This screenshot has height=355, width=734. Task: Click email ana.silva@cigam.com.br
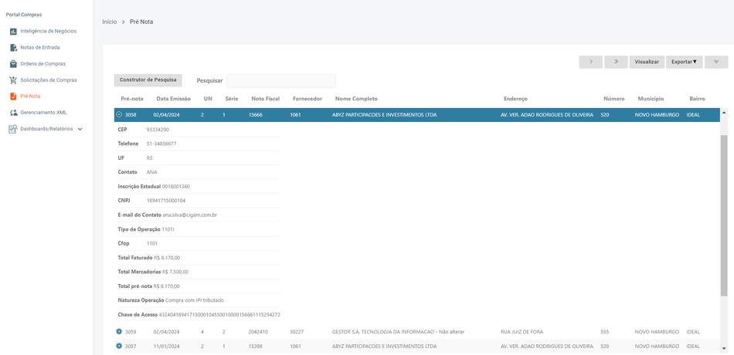click(189, 215)
